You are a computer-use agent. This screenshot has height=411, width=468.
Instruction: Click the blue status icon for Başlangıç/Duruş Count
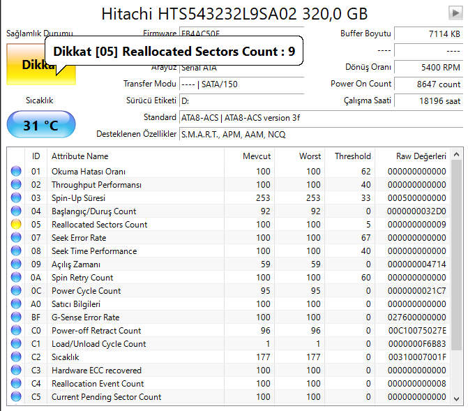point(16,211)
